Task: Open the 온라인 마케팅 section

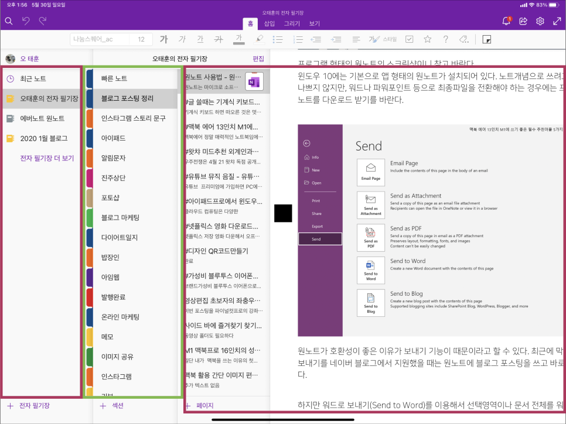Action: (x=132, y=317)
